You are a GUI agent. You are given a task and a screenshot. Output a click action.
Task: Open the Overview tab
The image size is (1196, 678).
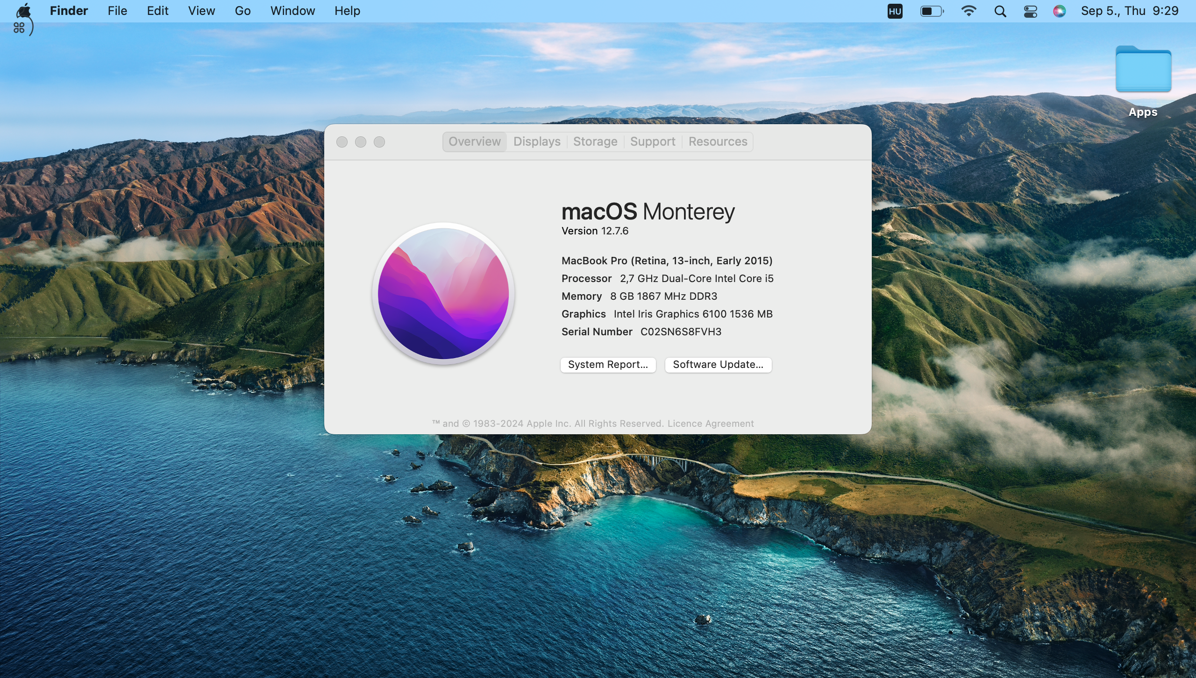[474, 141]
